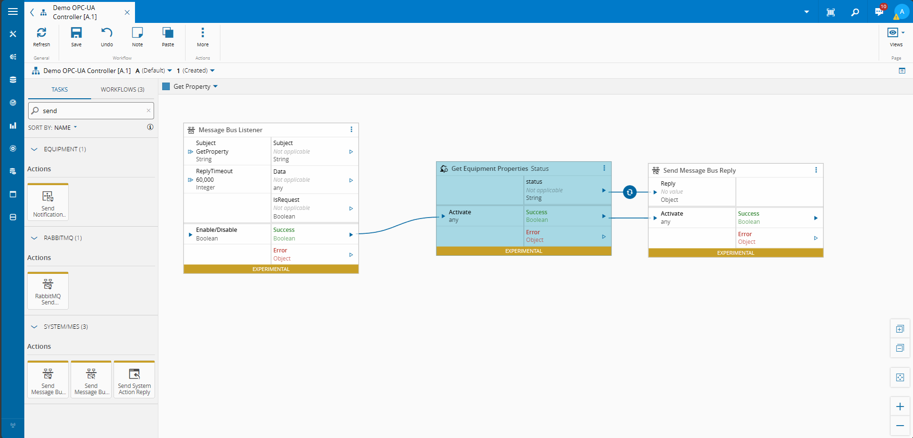Image resolution: width=913 pixels, height=438 pixels.
Task: Go back with the tab chevron
Action: point(32,12)
